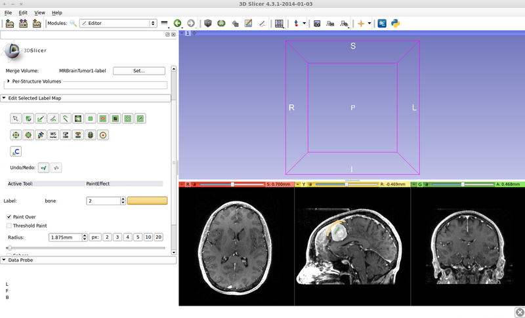Click the Undo checkmark button
525x318 pixels.
pyautogui.click(x=43, y=168)
